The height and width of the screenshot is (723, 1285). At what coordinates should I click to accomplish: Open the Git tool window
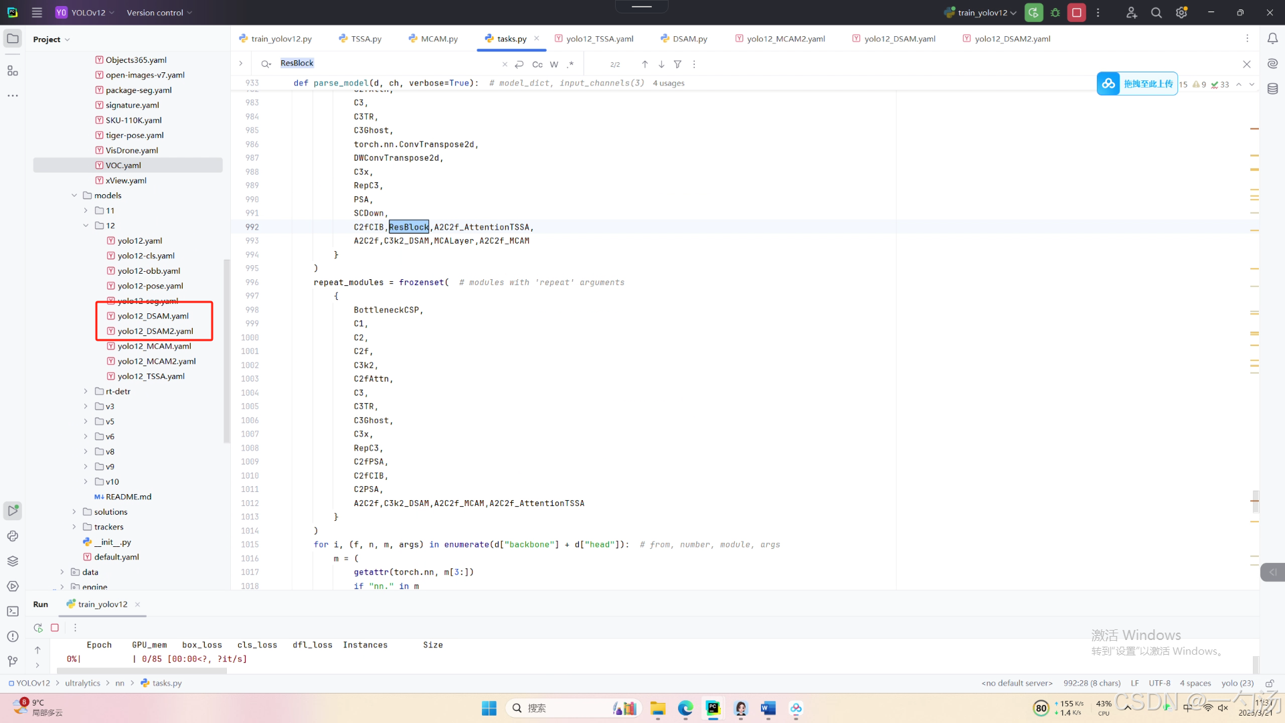click(x=13, y=661)
